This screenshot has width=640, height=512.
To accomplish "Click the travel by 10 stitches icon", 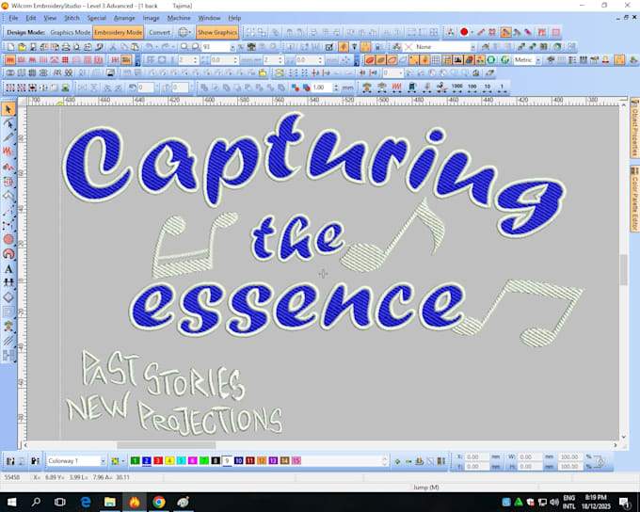I will click(488, 87).
